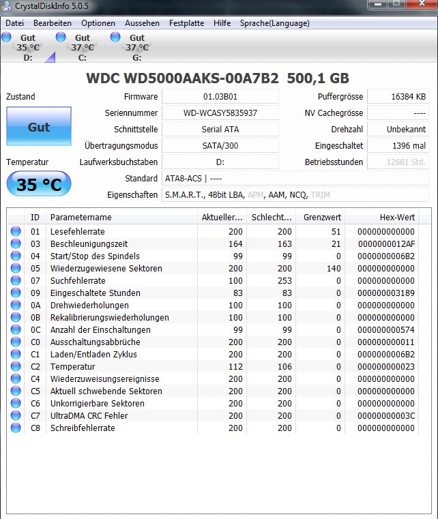Click the Drehzahl Unbekannt field
This screenshot has height=519, width=438.
(398, 129)
